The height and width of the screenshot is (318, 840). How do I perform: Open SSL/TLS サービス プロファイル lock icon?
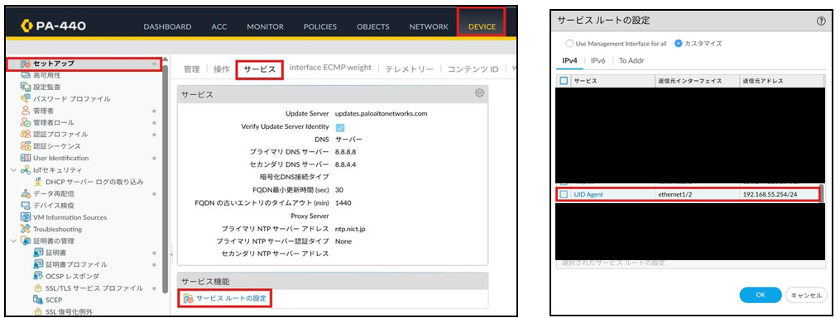[38, 288]
